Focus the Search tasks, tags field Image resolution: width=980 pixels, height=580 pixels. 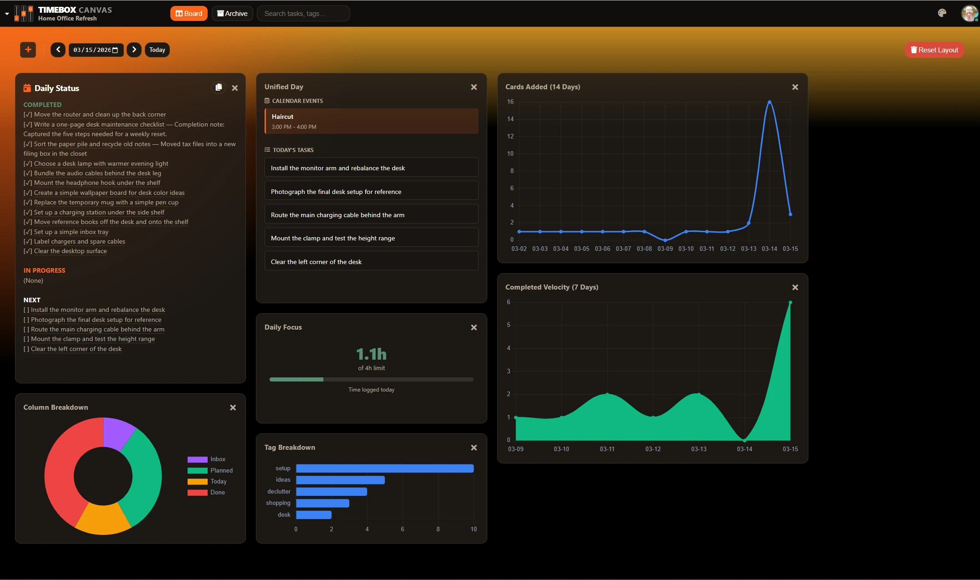(x=303, y=14)
